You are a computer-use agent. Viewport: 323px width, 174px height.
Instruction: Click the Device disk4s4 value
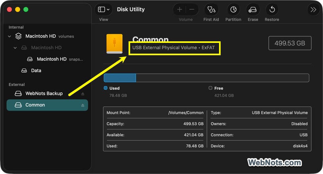(x=300, y=146)
